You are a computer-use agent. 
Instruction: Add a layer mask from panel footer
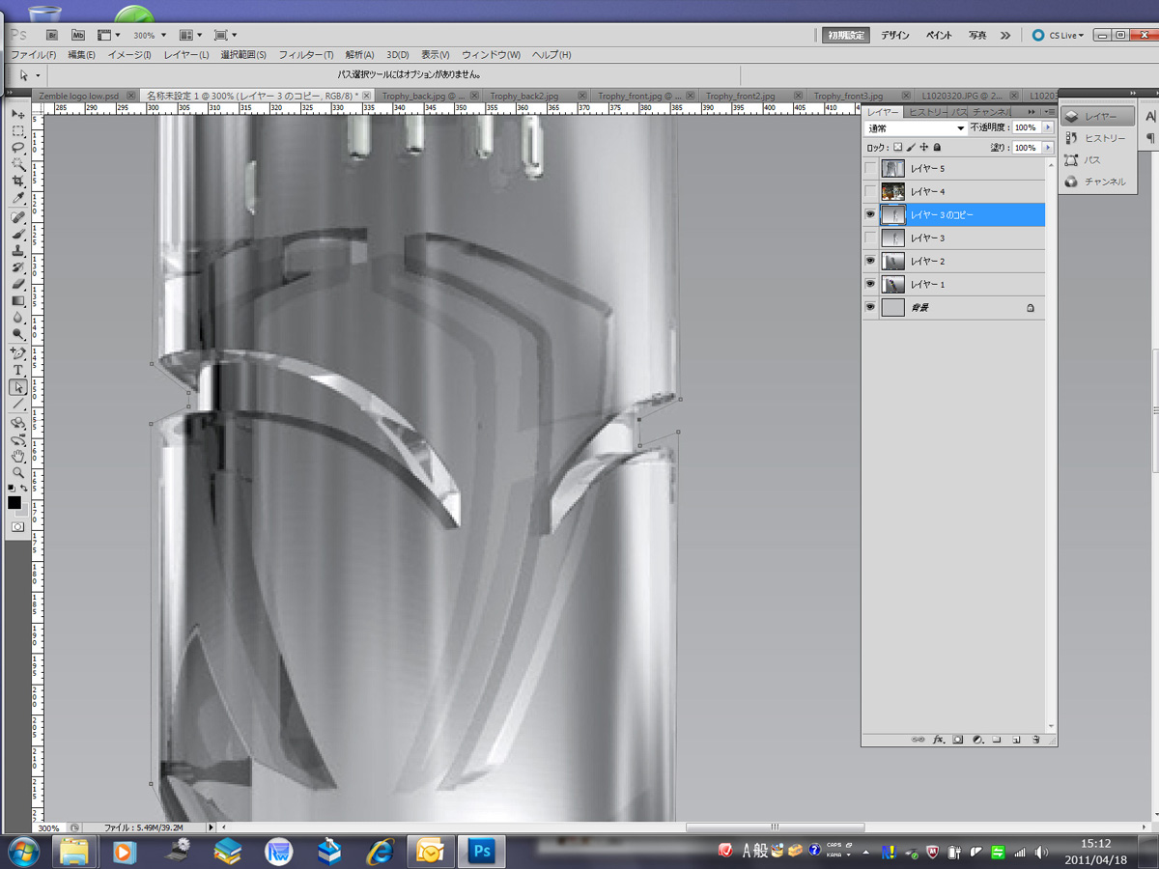point(958,740)
